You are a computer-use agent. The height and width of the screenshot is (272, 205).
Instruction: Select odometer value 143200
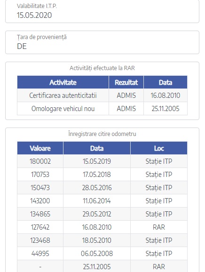pos(40,201)
